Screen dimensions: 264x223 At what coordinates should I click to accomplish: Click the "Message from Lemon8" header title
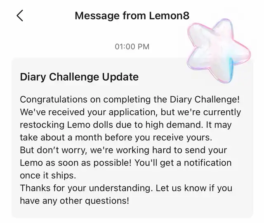pyautogui.click(x=132, y=16)
